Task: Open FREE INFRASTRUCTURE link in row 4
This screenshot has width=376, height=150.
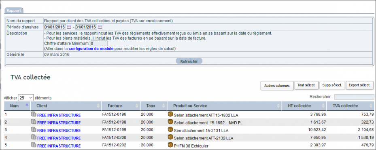Action: (59, 138)
